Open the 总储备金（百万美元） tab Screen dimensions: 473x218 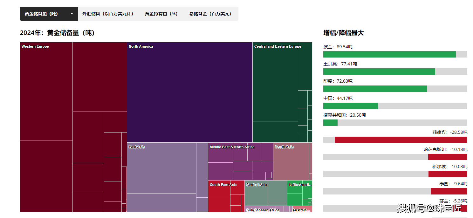click(x=210, y=14)
